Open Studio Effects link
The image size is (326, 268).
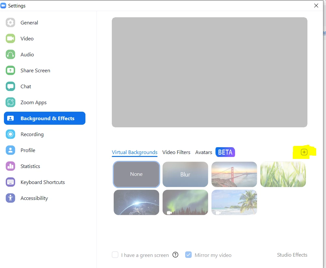[x=292, y=255]
